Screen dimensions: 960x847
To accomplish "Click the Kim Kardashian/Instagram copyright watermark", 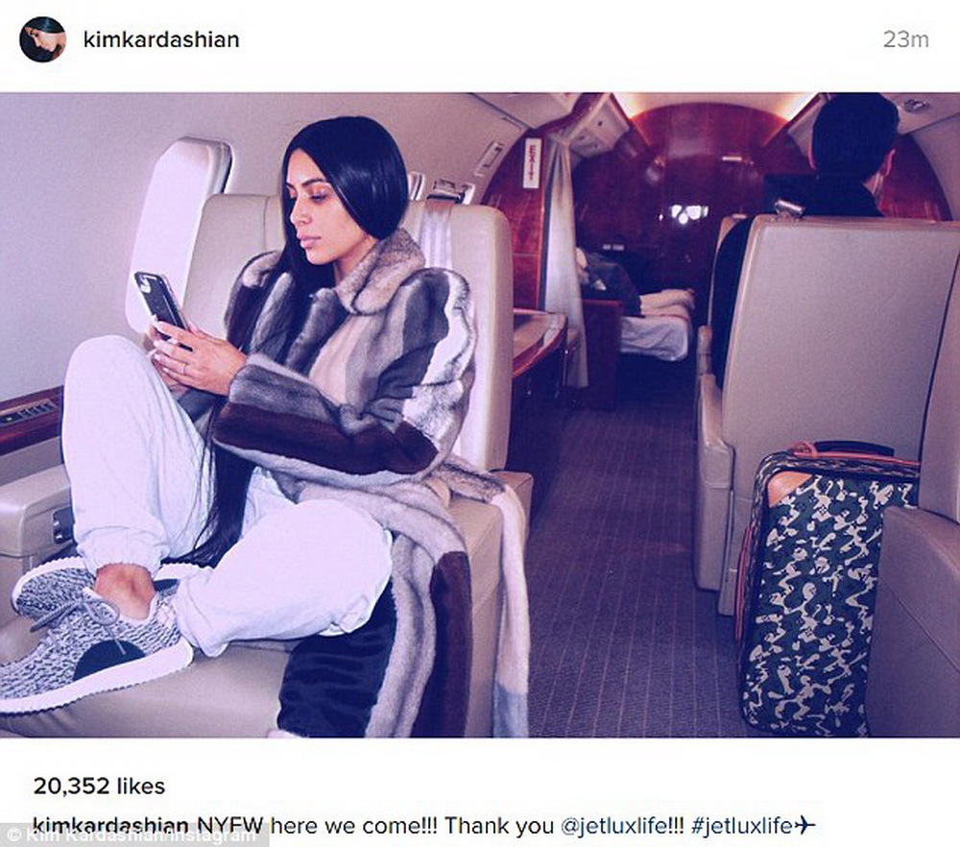I will (132, 836).
